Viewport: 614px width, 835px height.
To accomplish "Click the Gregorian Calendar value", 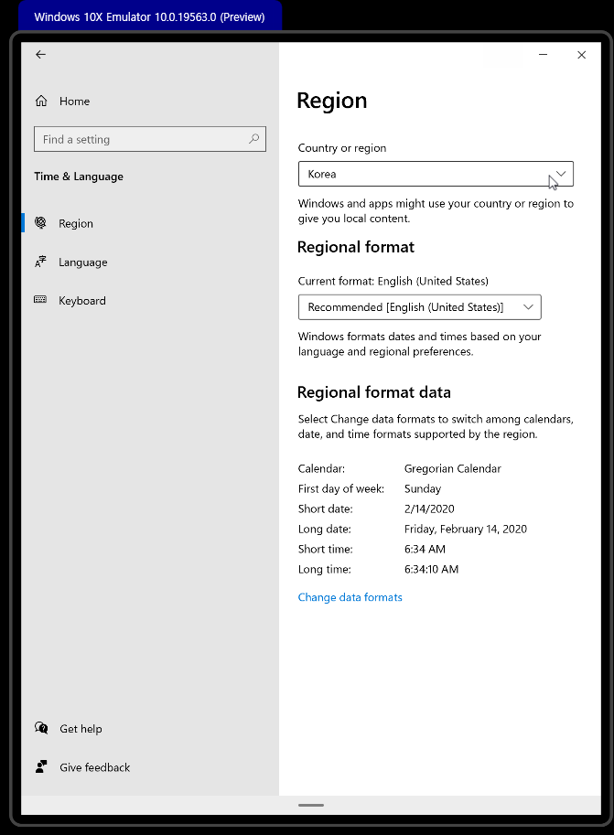I will 453,468.
